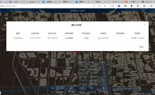Click the second round icon in the bottom toolbar
The width and height of the screenshot is (155, 95).
coord(62,88)
